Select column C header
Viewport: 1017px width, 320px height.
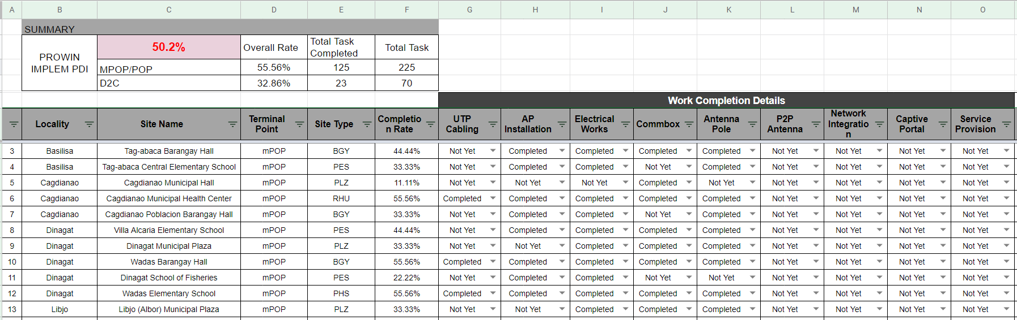169,10
